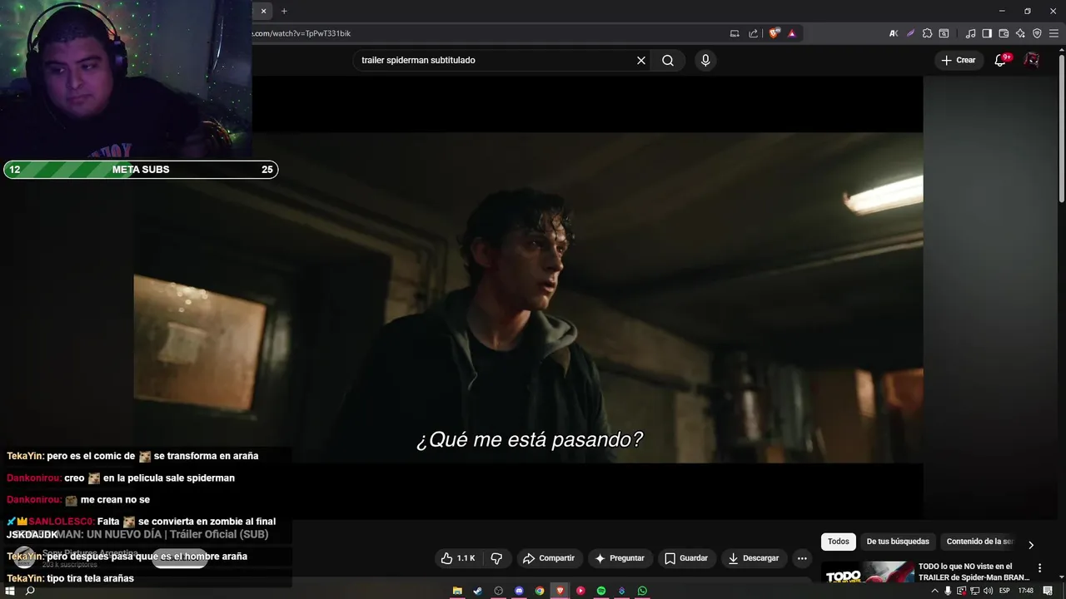Dislike the video with thumbs down

(x=496, y=558)
